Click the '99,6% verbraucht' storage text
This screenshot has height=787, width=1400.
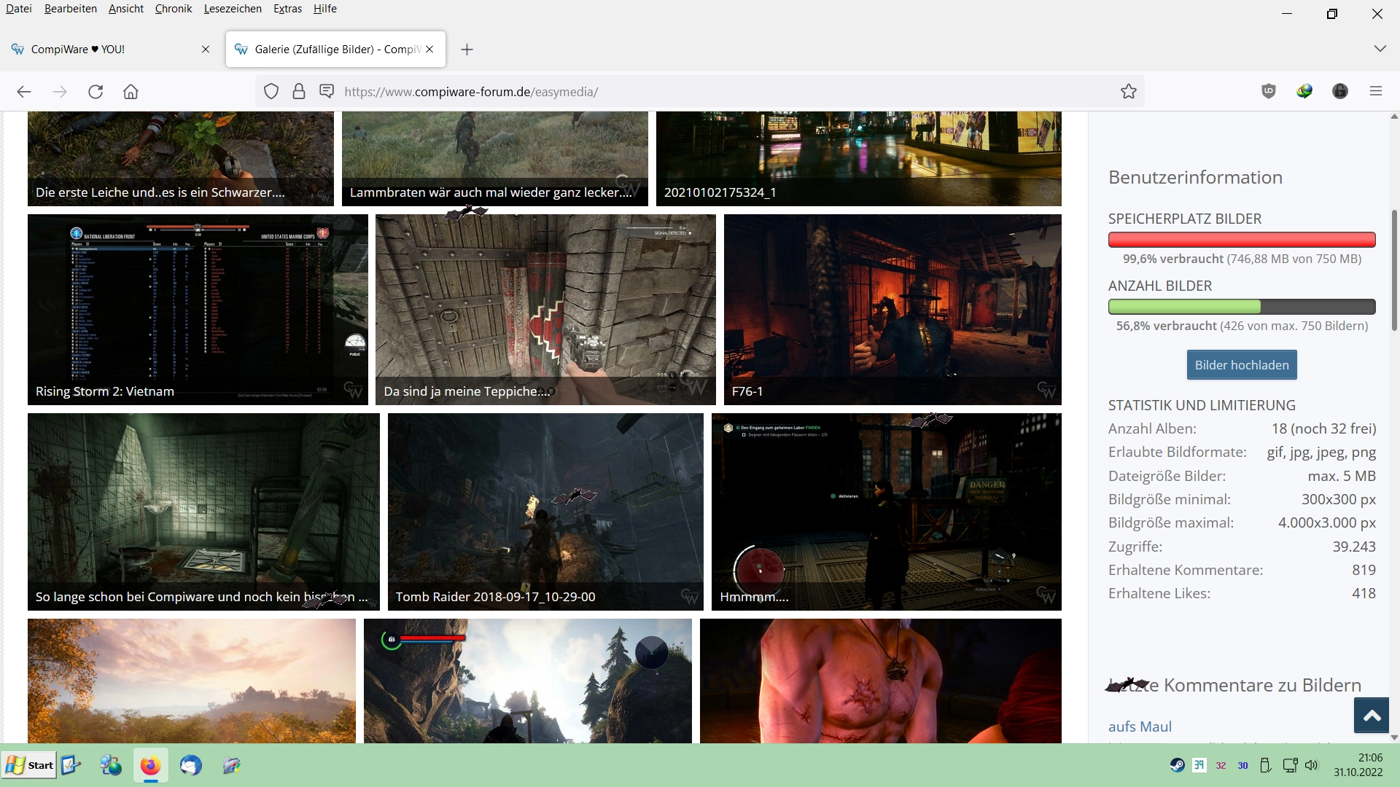click(x=1173, y=259)
